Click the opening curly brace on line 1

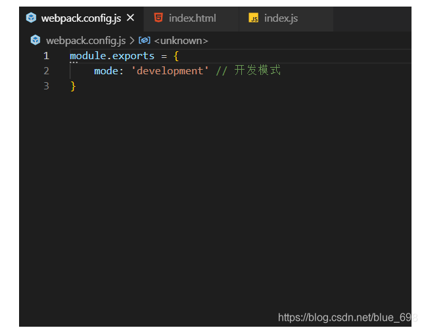pyautogui.click(x=176, y=57)
